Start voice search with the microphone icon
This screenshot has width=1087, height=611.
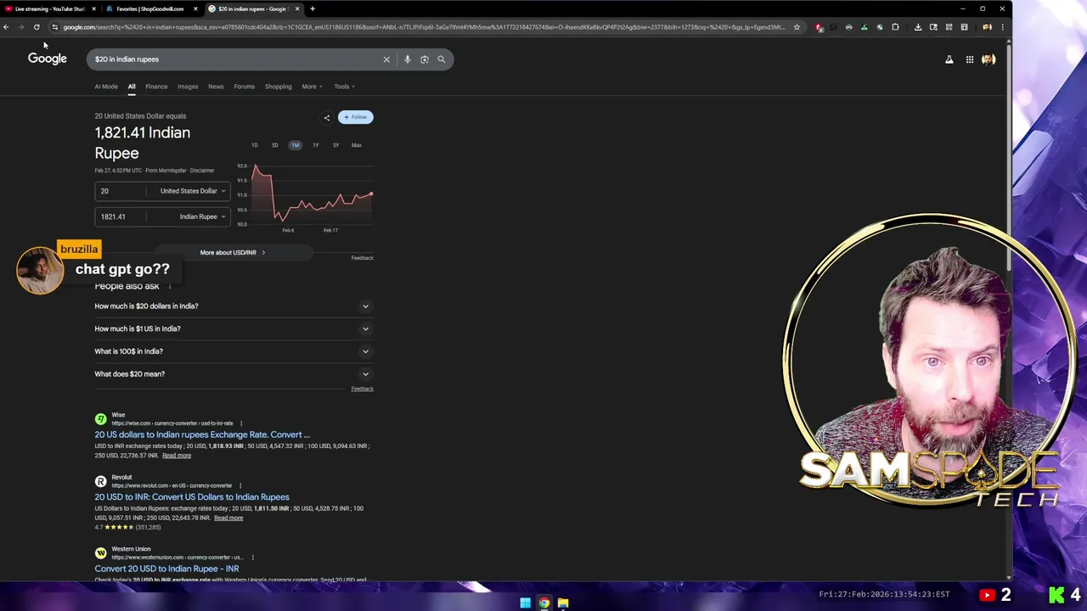click(x=408, y=59)
